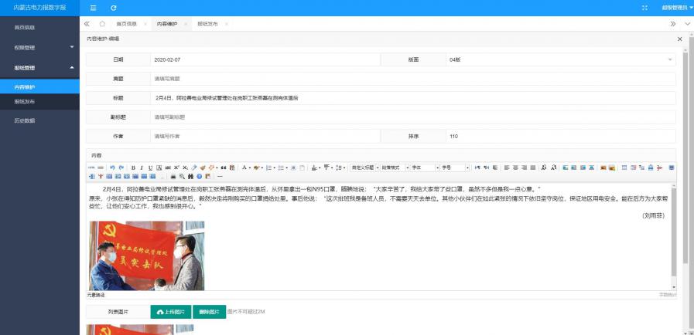Open the 自定义标题 custom heading combo
694x335 pixels.
[364, 167]
